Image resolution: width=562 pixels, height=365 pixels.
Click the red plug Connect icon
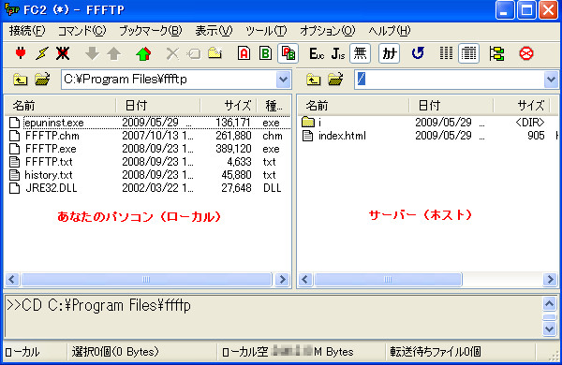[x=21, y=53]
